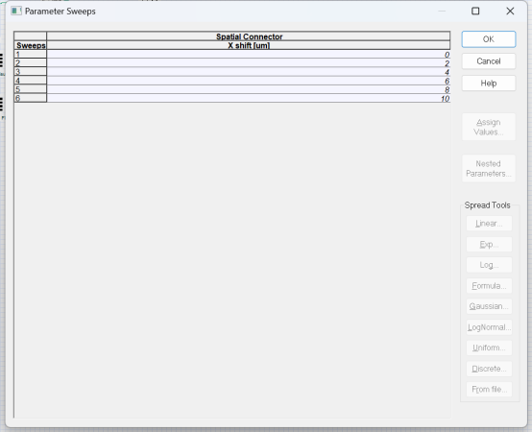Viewport: 532px width, 432px height.
Task: Select the X shift value cell containing 0
Action: click(x=249, y=55)
